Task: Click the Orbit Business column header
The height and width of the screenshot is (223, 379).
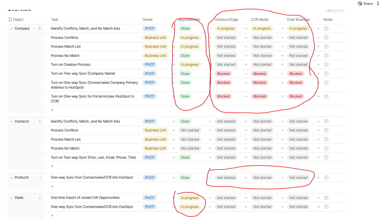Action: [x=298, y=20]
